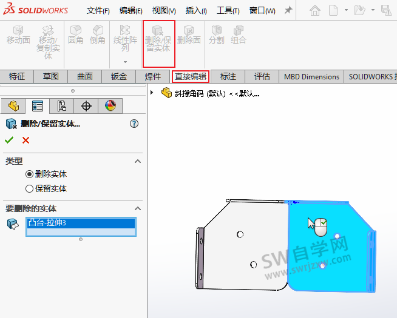
Task: Click the Move Face (移动面) tool
Action: tap(18, 35)
